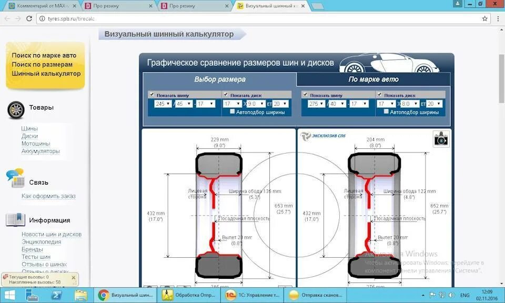Open Аккумуляторы link

point(41,151)
